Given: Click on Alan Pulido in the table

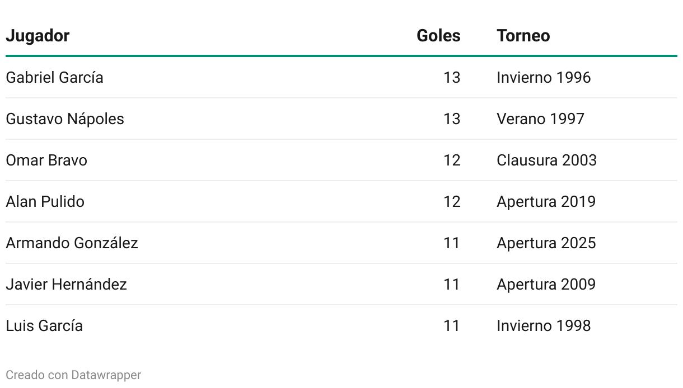Looking at the screenshot, I should coord(45,202).
